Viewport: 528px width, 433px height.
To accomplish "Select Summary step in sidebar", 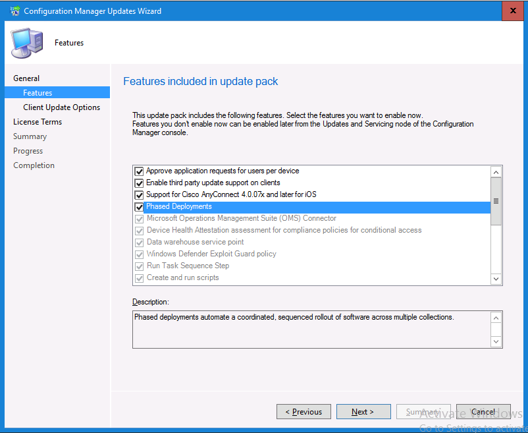I will pos(30,136).
